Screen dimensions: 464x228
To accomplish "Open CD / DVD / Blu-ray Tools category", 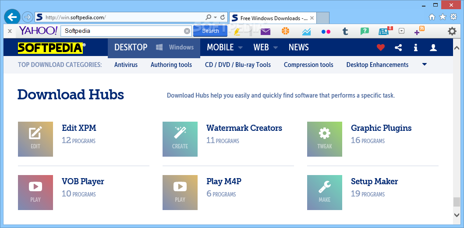I will [238, 65].
